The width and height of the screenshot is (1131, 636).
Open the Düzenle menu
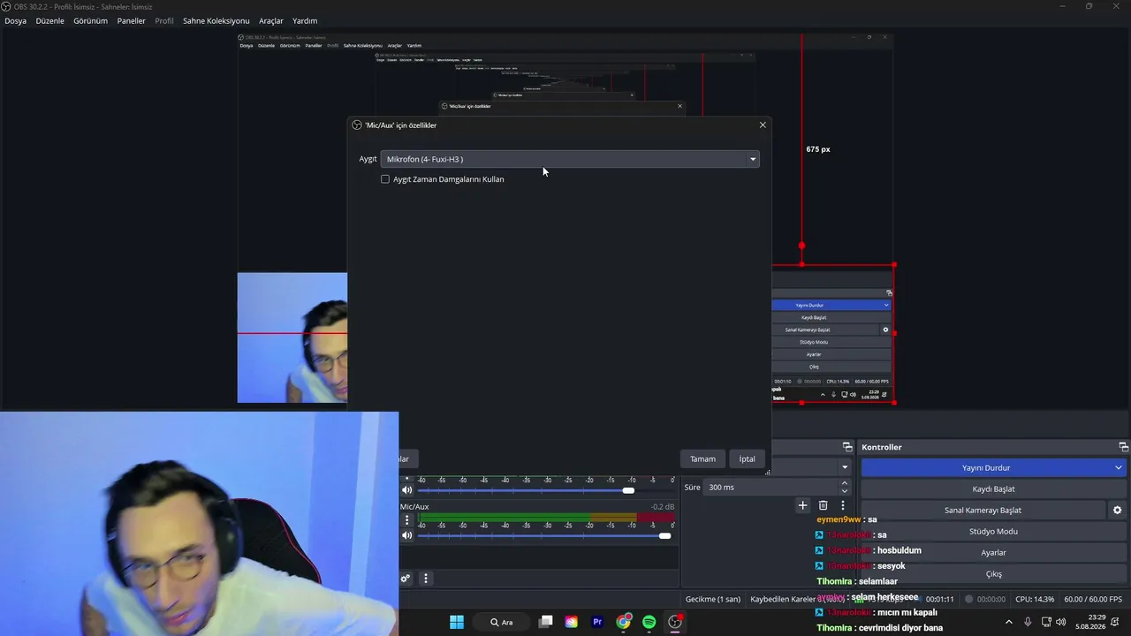(50, 20)
